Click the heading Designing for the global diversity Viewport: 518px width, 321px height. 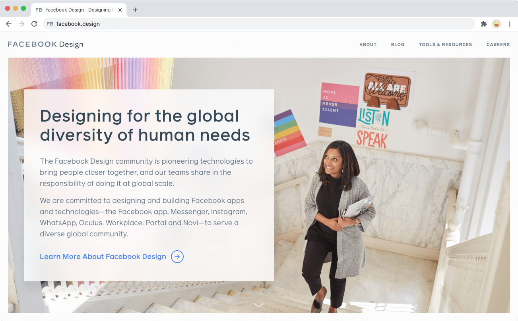tap(145, 125)
